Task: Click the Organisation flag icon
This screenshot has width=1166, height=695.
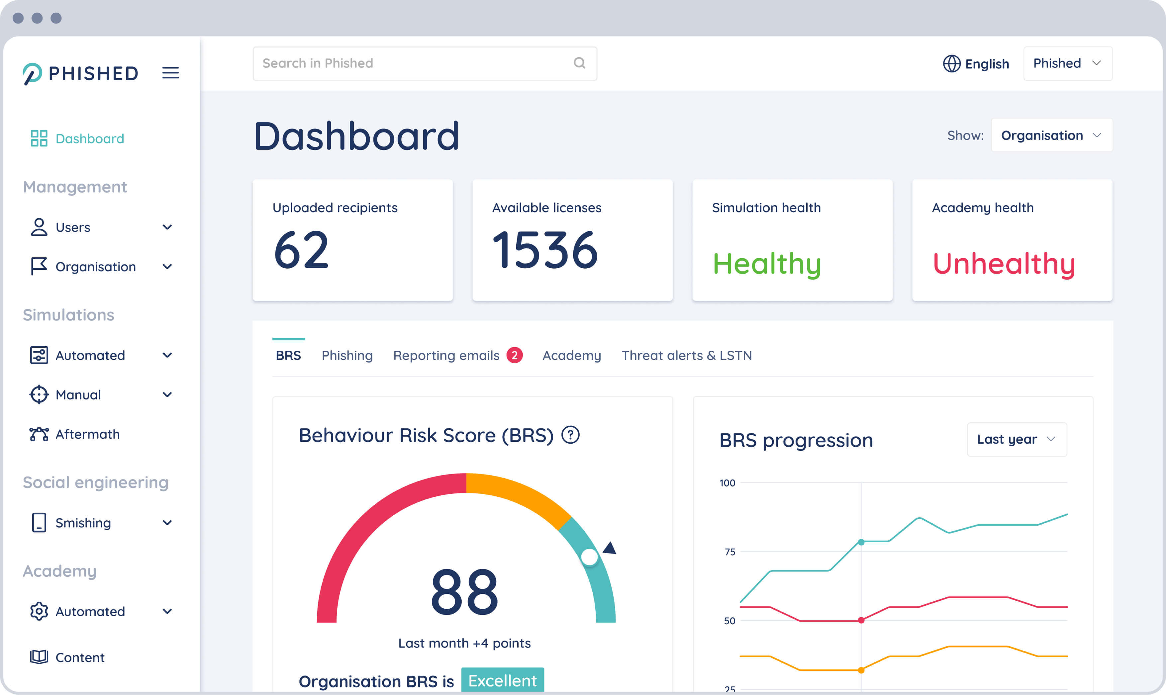Action: click(x=39, y=266)
